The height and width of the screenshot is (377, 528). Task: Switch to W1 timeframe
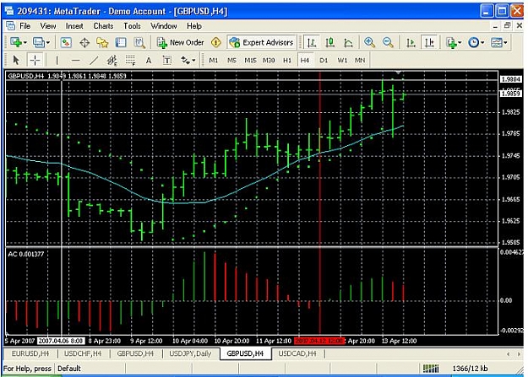pyautogui.click(x=342, y=60)
